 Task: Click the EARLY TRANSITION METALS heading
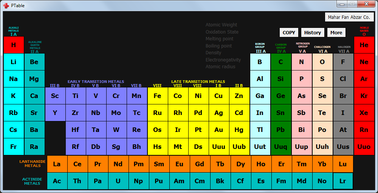(96, 81)
